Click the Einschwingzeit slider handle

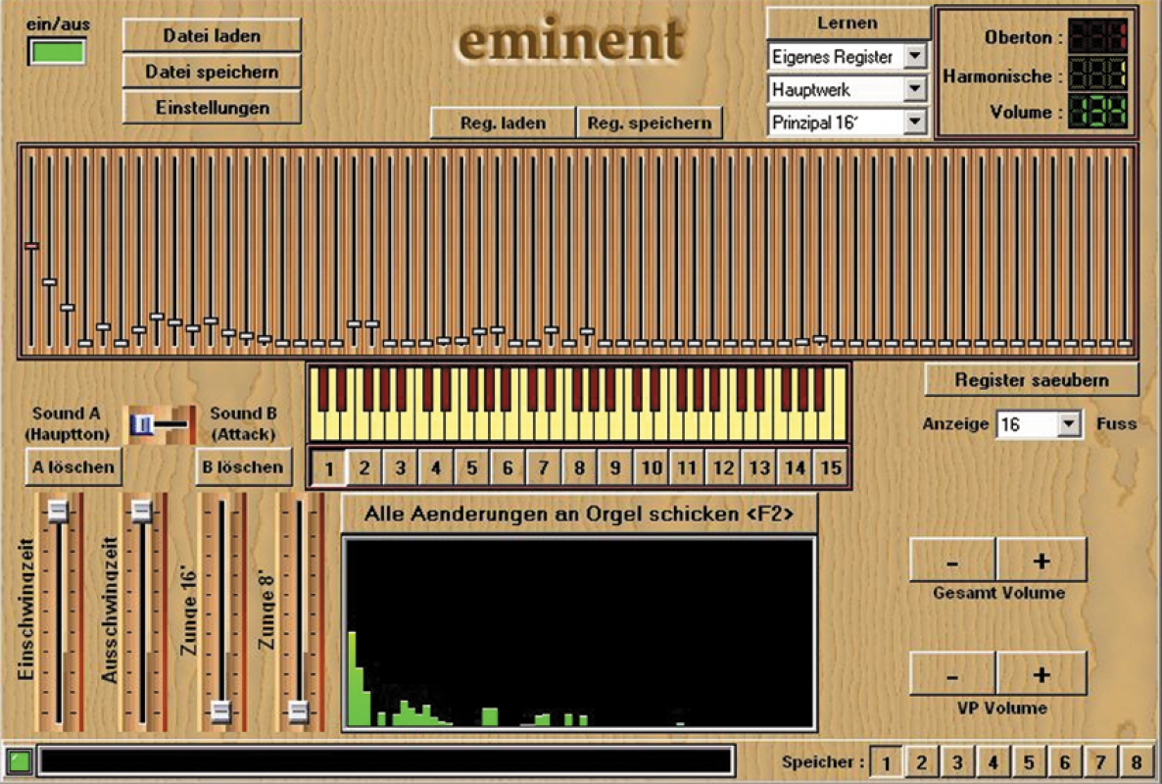59,511
